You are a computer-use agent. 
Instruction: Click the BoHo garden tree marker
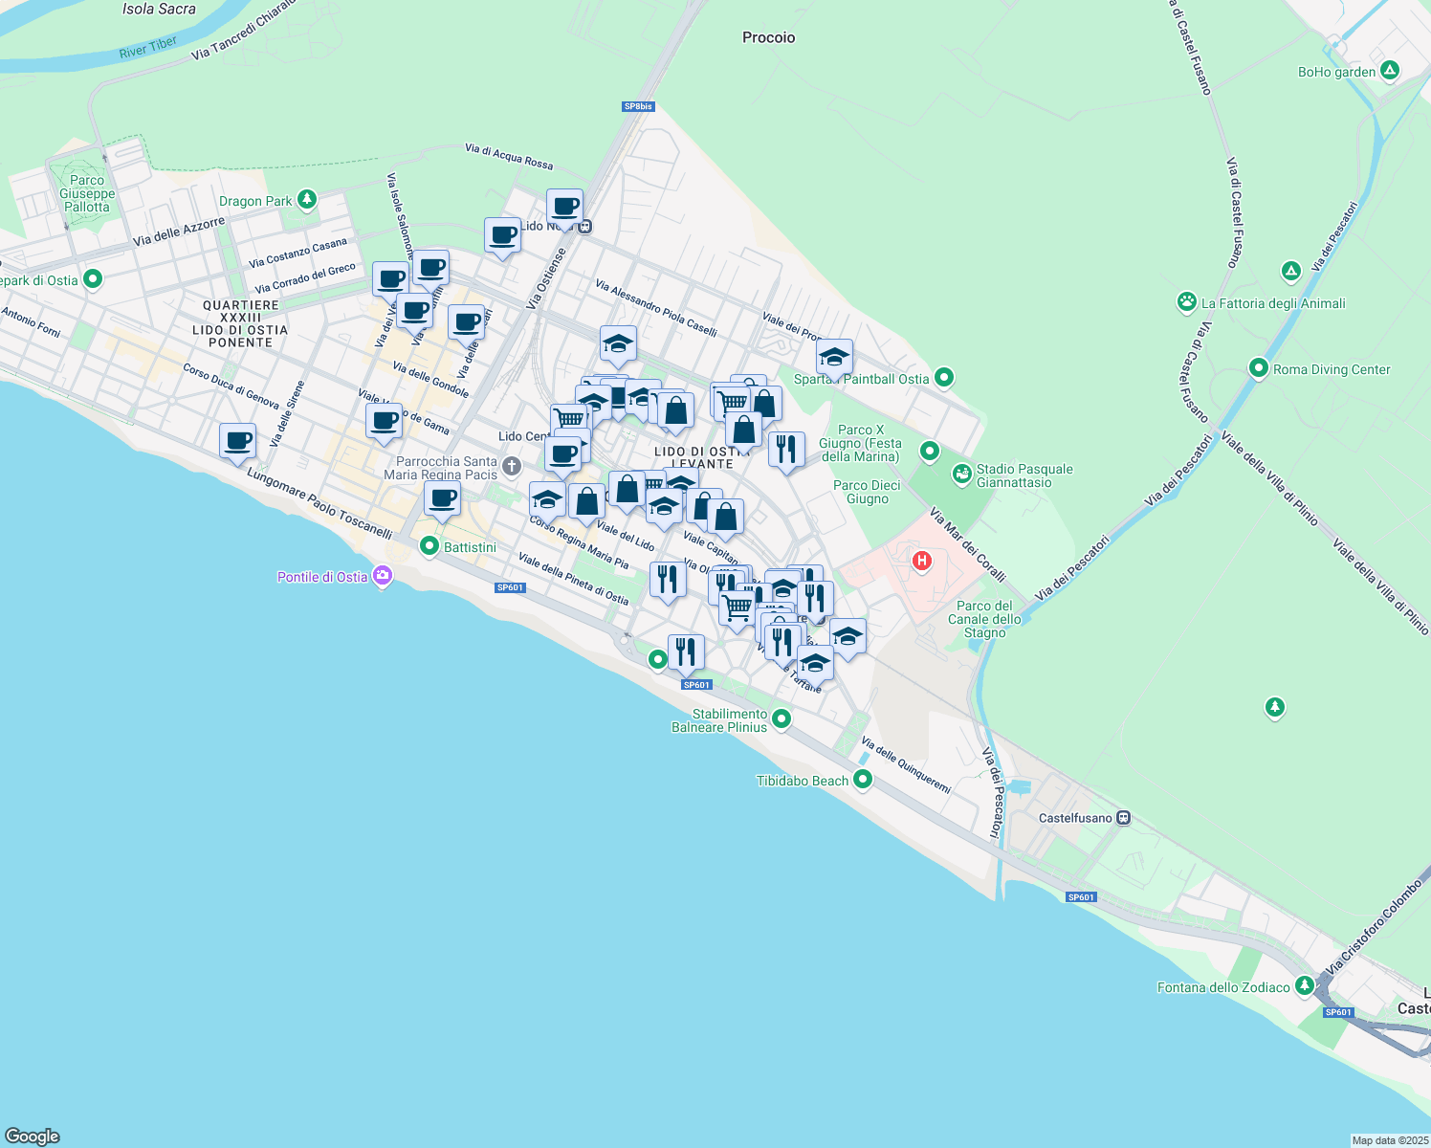1391,71
